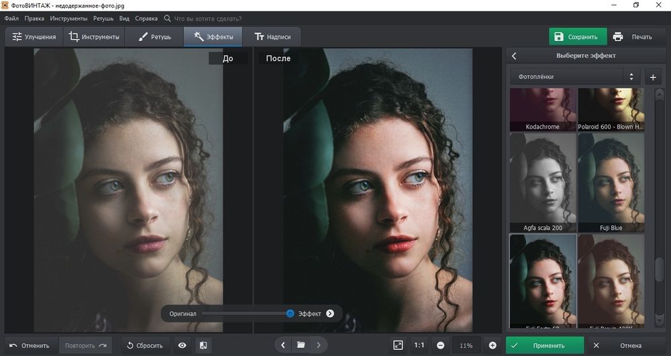Click the fit-to-screen icon

tap(398, 345)
